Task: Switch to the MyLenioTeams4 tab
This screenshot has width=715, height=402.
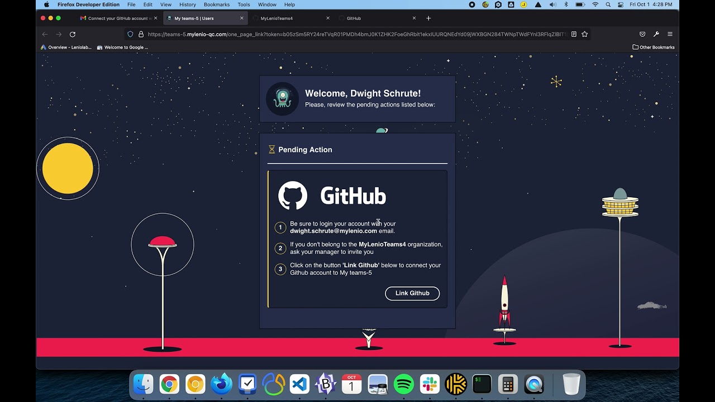Action: click(291, 18)
